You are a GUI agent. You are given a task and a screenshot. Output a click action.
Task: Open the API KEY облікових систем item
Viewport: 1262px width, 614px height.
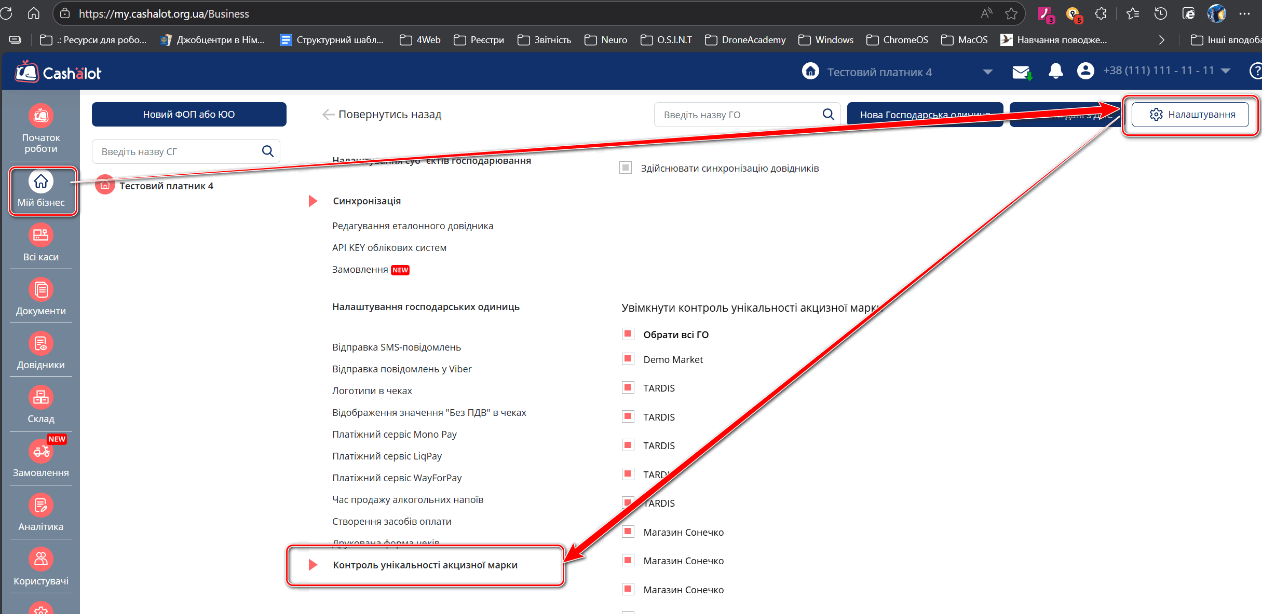[x=389, y=248]
